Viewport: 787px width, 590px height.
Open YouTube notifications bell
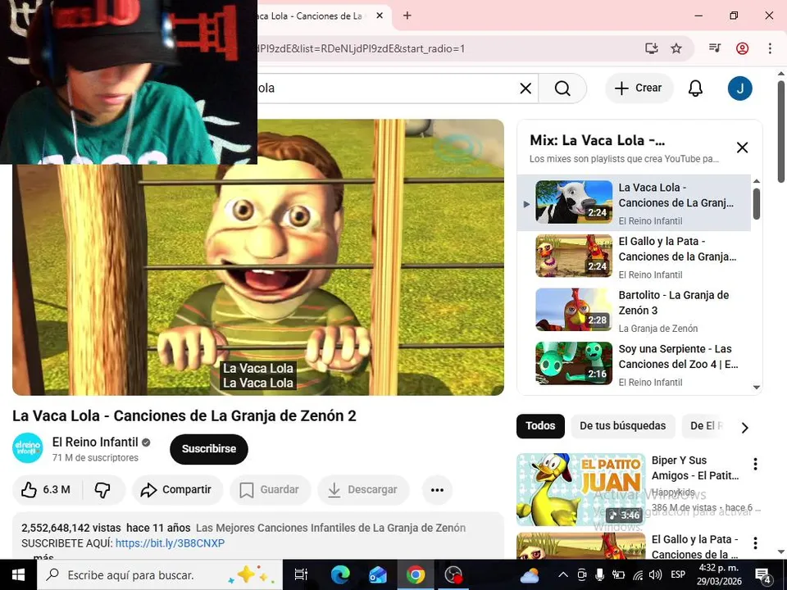(695, 88)
